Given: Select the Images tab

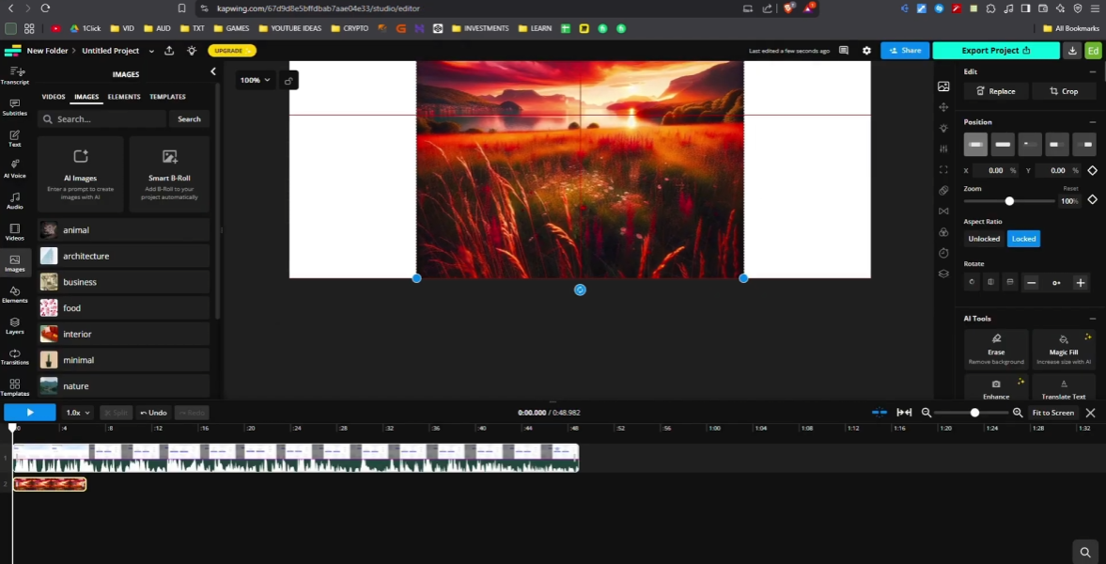Looking at the screenshot, I should click(x=86, y=97).
